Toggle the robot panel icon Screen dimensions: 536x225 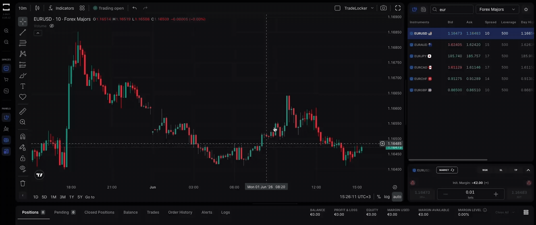click(x=6, y=129)
